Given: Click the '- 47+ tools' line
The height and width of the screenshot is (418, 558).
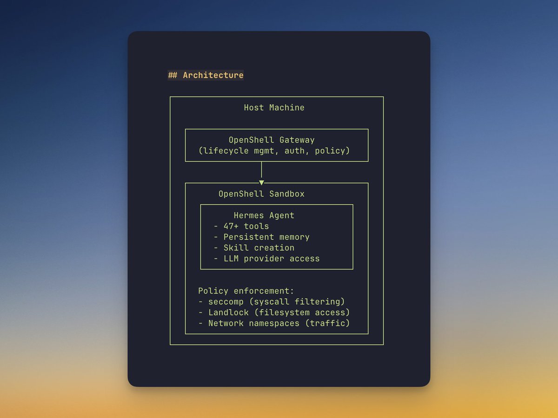Looking at the screenshot, I should click(x=241, y=226).
